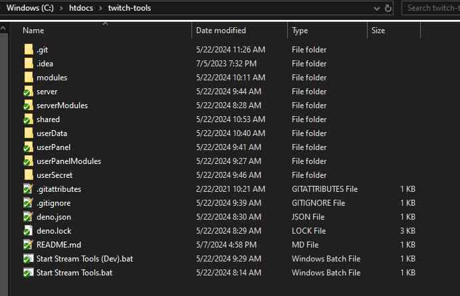The image size is (460, 296).
Task: Click the serverModules folder icon
Action: coord(28,106)
